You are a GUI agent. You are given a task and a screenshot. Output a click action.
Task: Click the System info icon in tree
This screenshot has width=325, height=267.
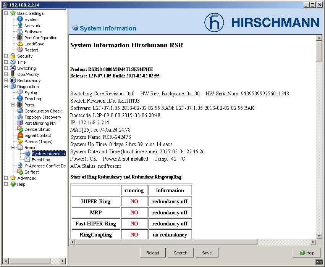[x=20, y=19]
